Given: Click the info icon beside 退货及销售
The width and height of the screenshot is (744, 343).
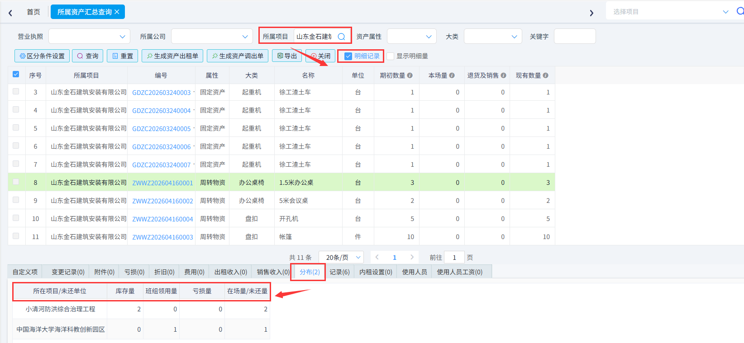Looking at the screenshot, I should [x=503, y=75].
